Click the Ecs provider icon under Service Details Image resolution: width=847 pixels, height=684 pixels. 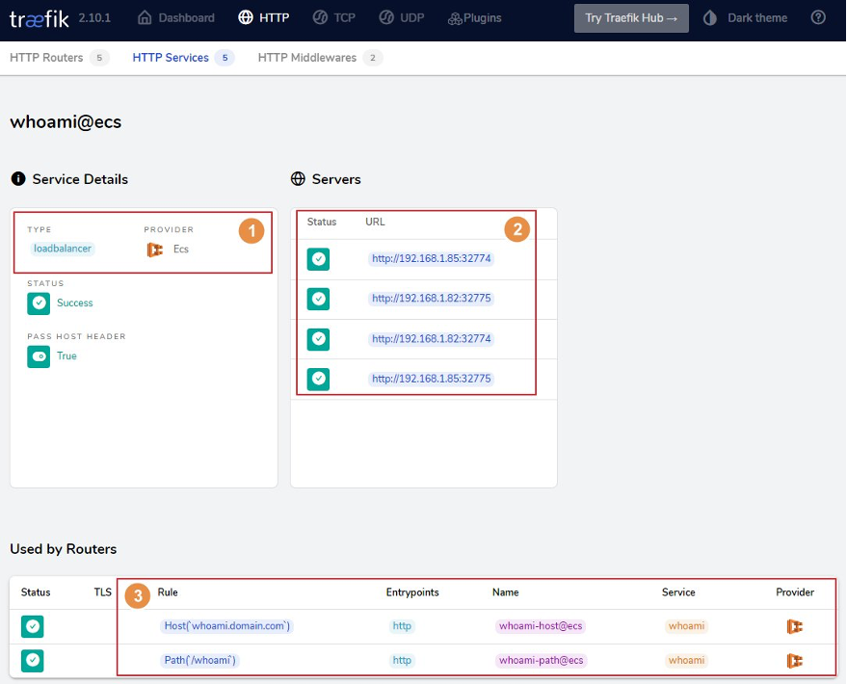tap(154, 249)
